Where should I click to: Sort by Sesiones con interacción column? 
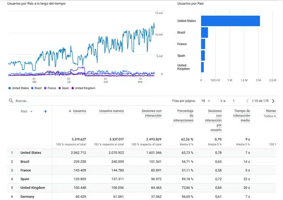pos(152,113)
